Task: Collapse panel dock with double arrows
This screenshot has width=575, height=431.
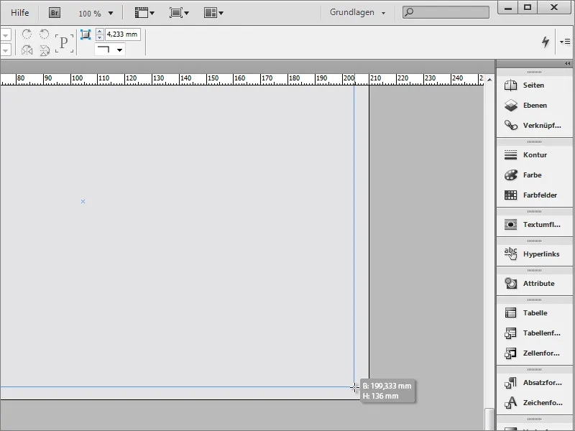Action: coord(567,64)
